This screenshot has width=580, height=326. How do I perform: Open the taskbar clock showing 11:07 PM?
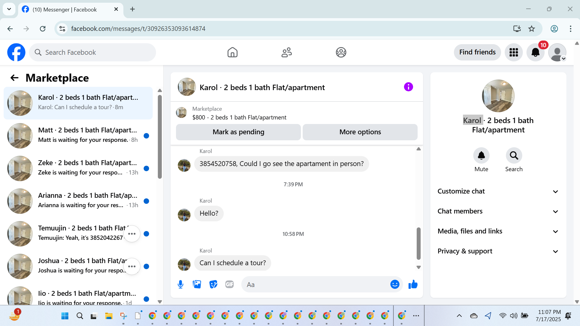click(548, 316)
